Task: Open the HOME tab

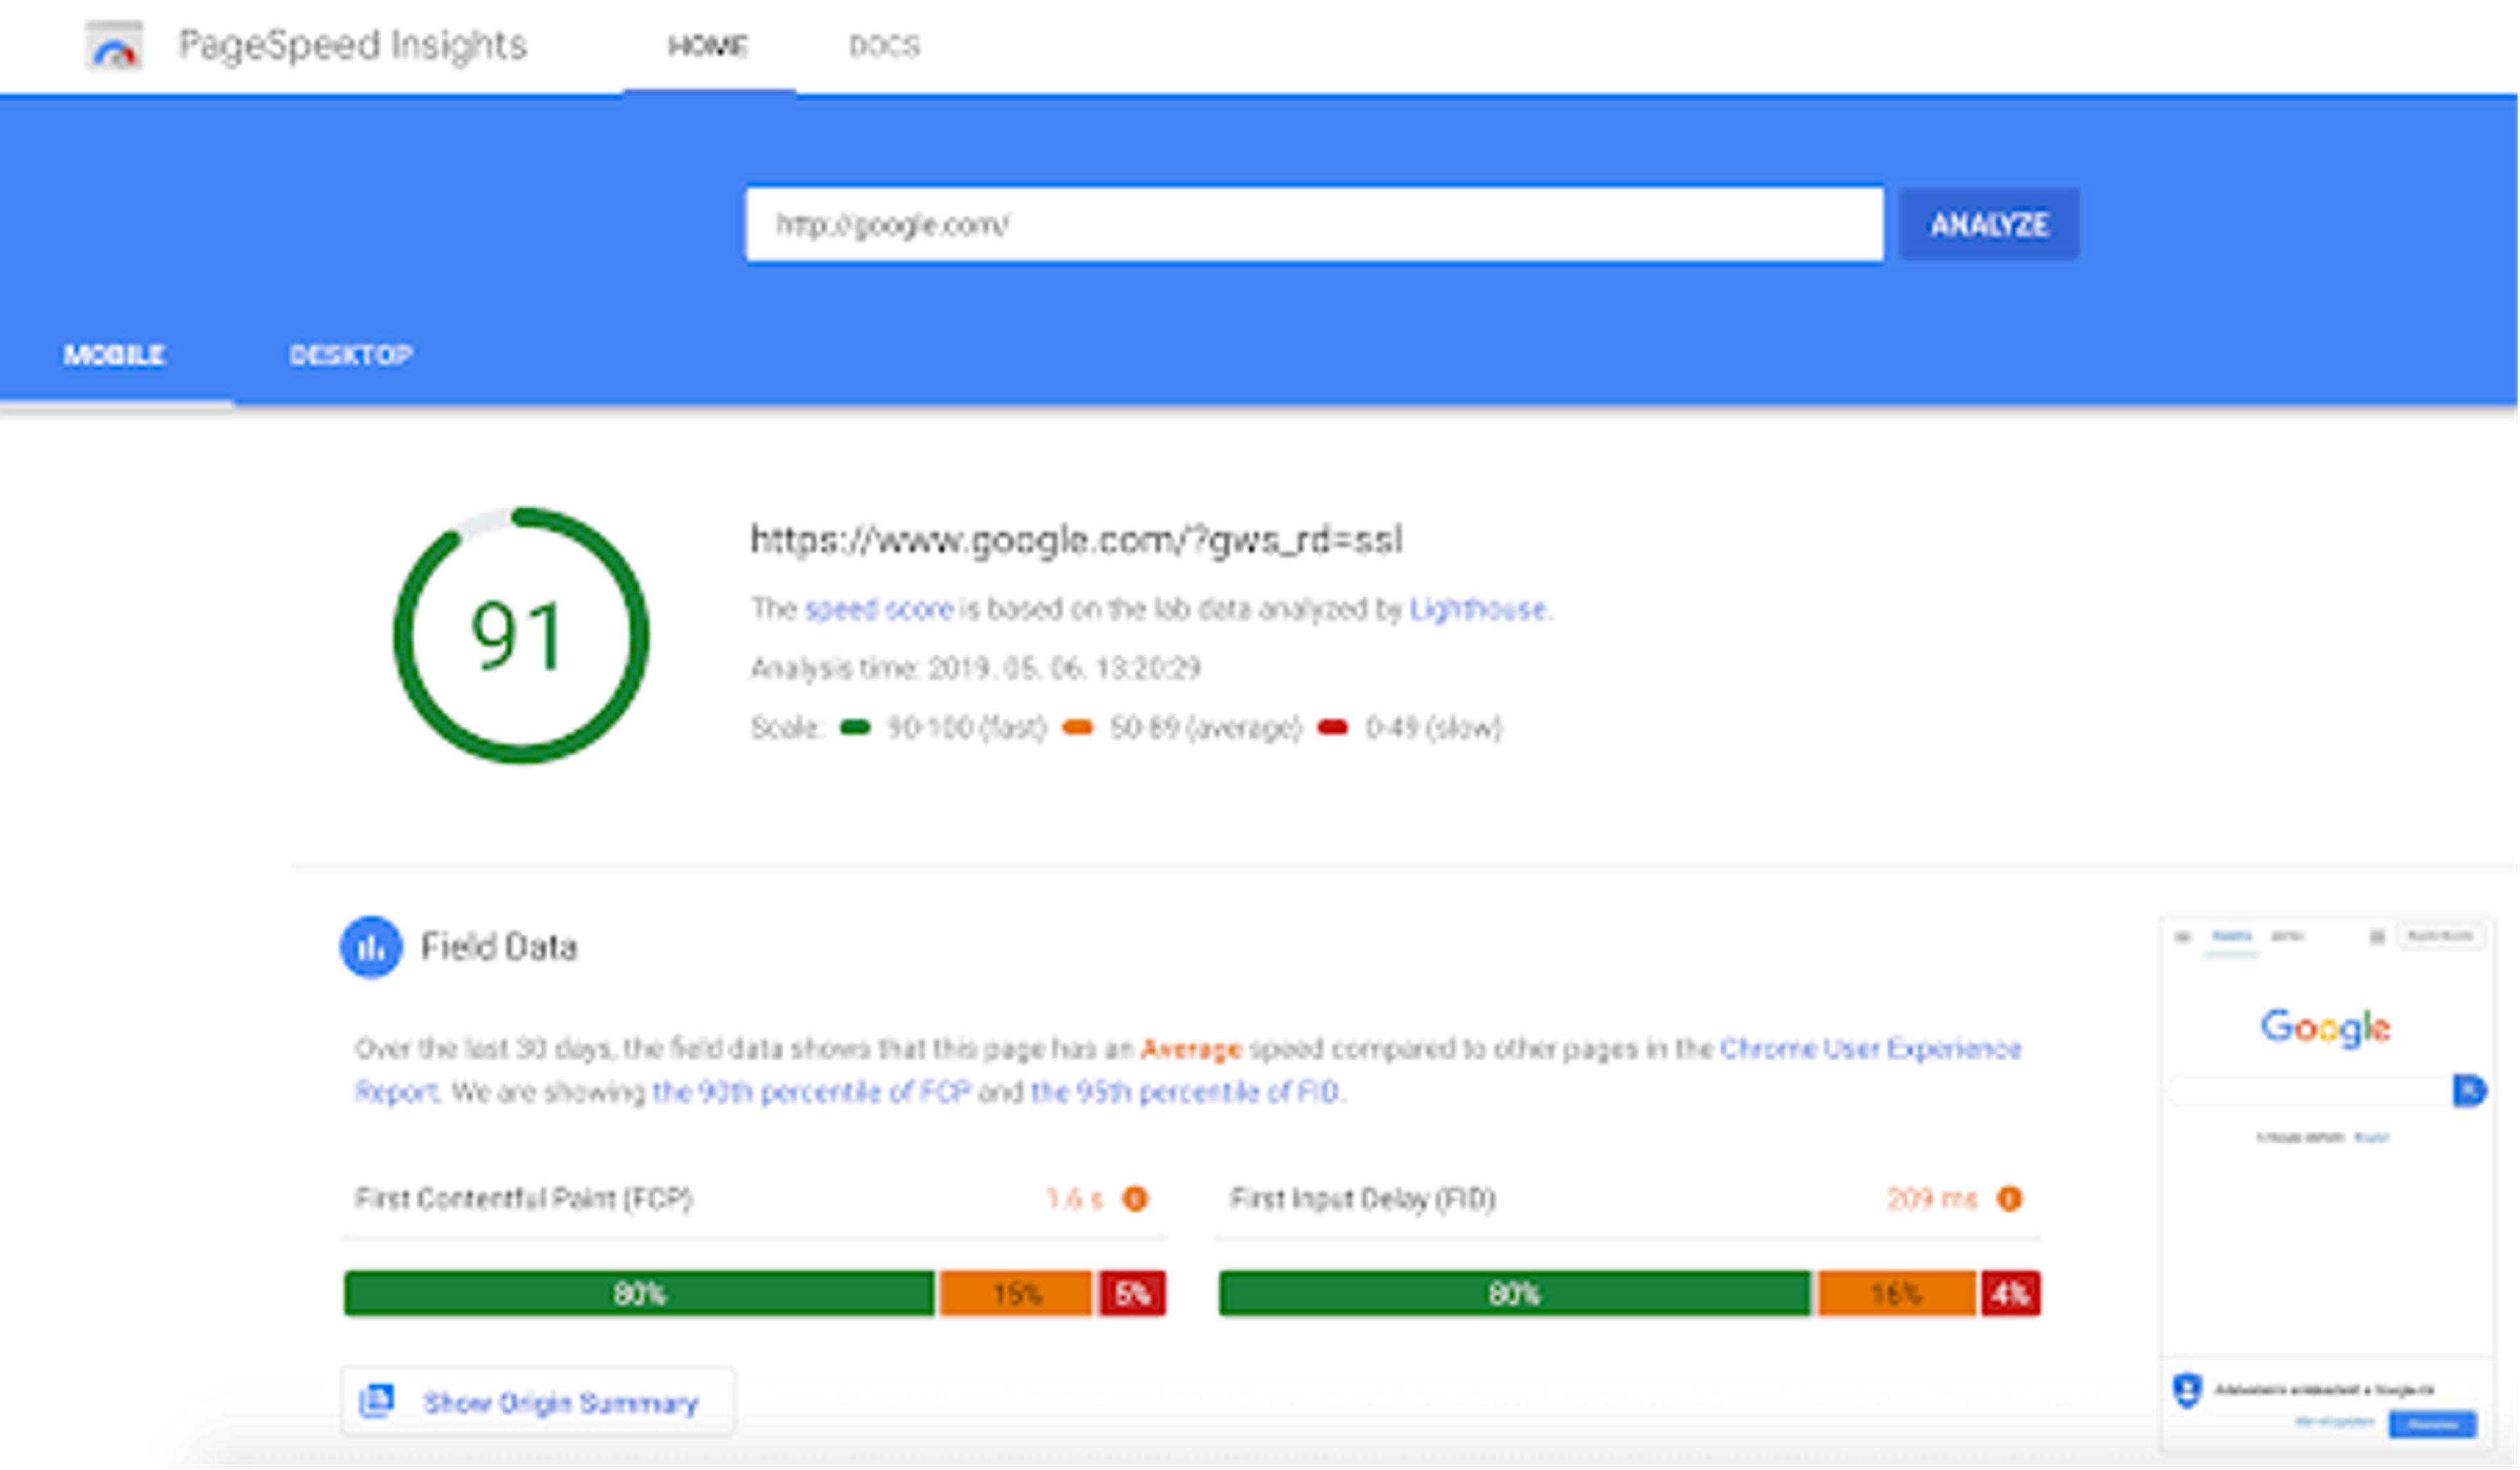Action: pos(708,47)
